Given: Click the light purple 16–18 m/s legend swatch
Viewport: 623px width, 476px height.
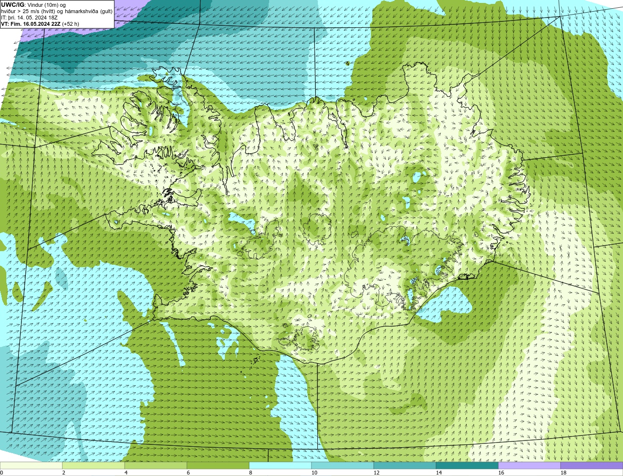Looking at the screenshot, I should coord(530,466).
